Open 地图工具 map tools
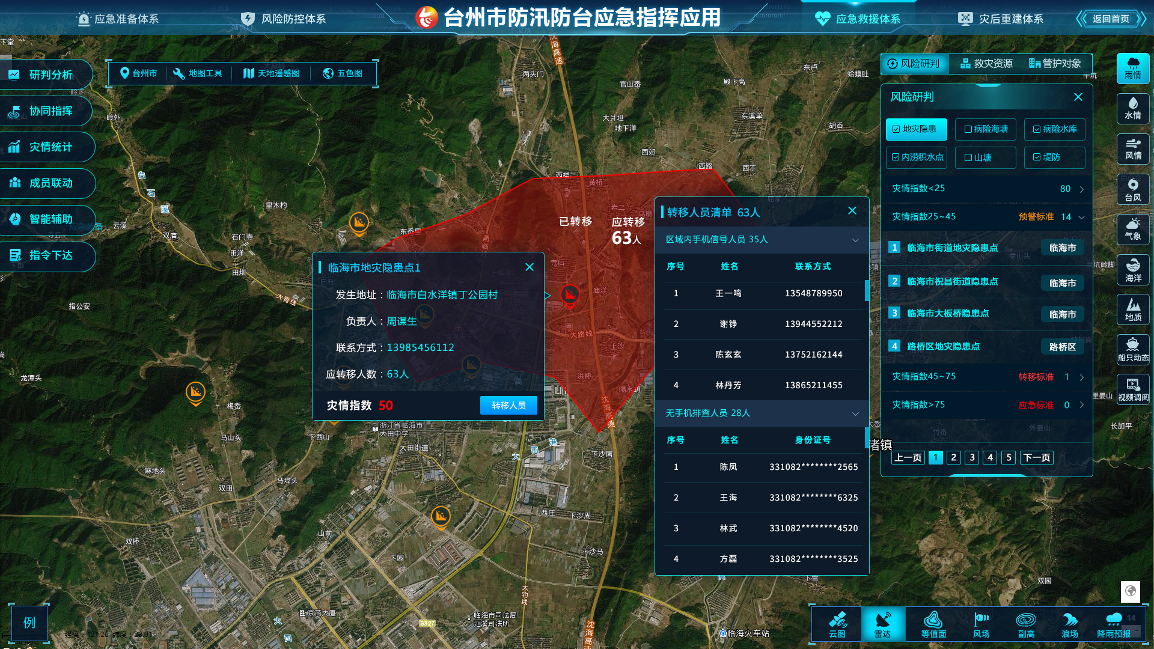Viewport: 1154px width, 649px height. pos(198,73)
